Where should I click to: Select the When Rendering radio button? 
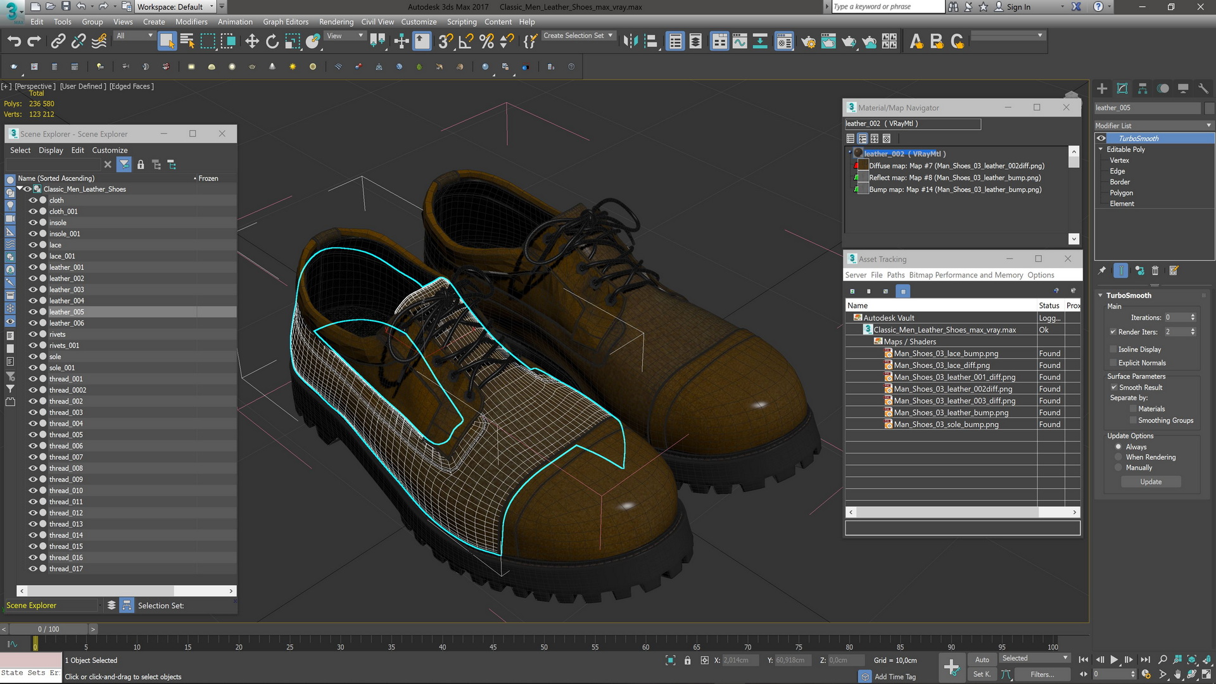[1118, 457]
